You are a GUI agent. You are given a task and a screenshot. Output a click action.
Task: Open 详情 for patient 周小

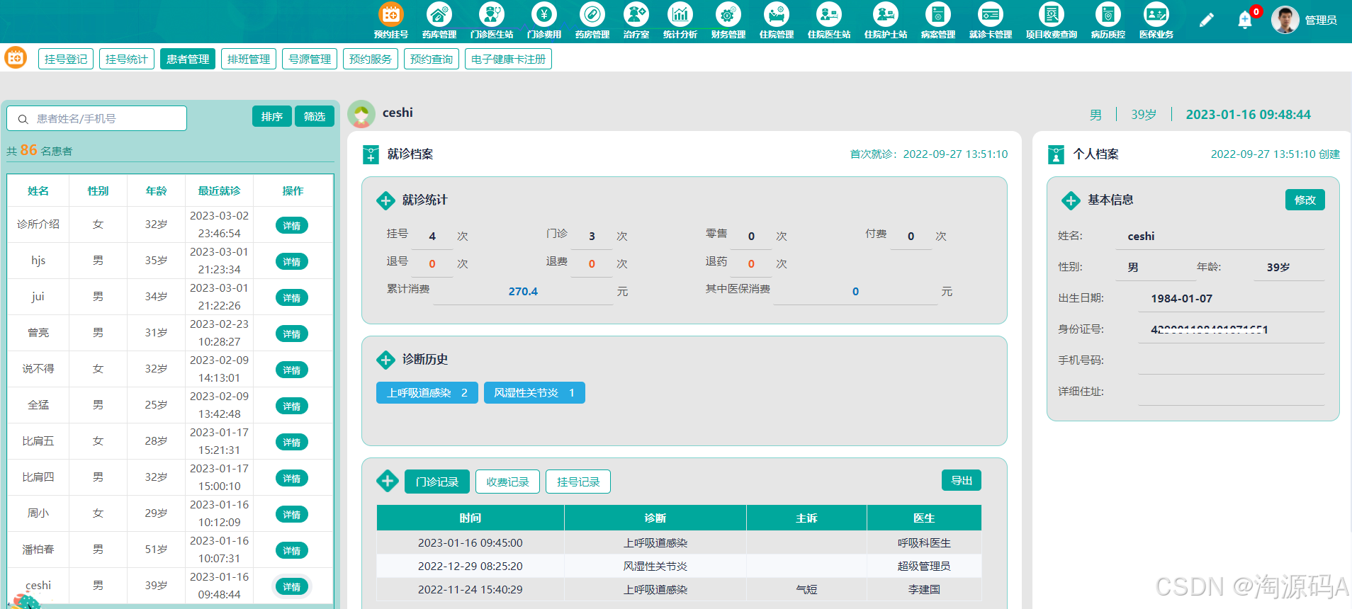292,514
